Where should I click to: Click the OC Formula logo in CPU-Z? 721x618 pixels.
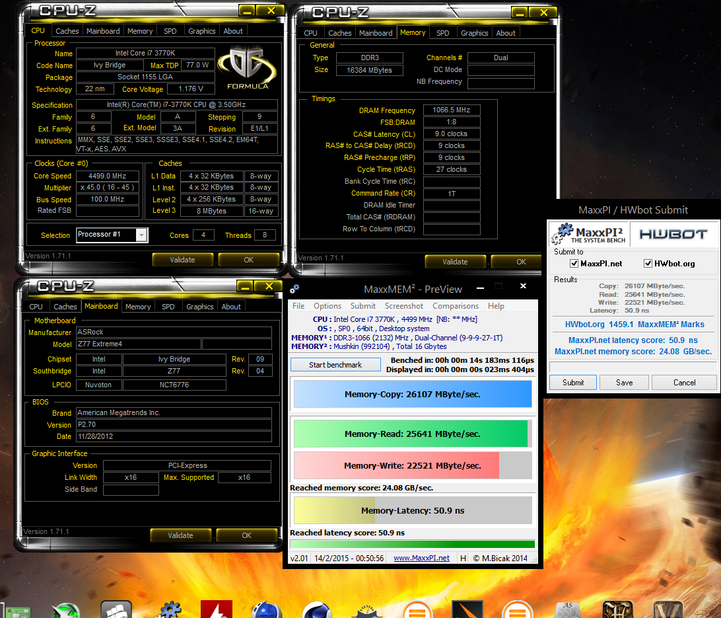point(248,67)
